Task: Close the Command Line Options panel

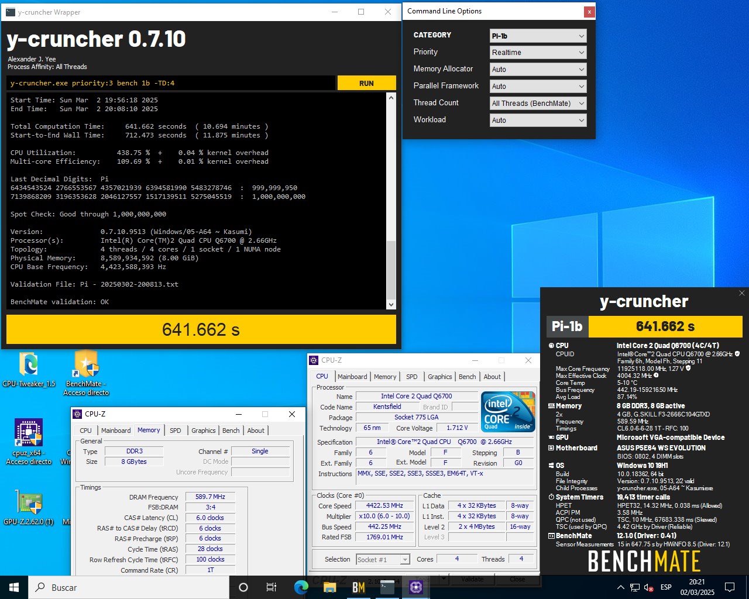Action: [589, 12]
